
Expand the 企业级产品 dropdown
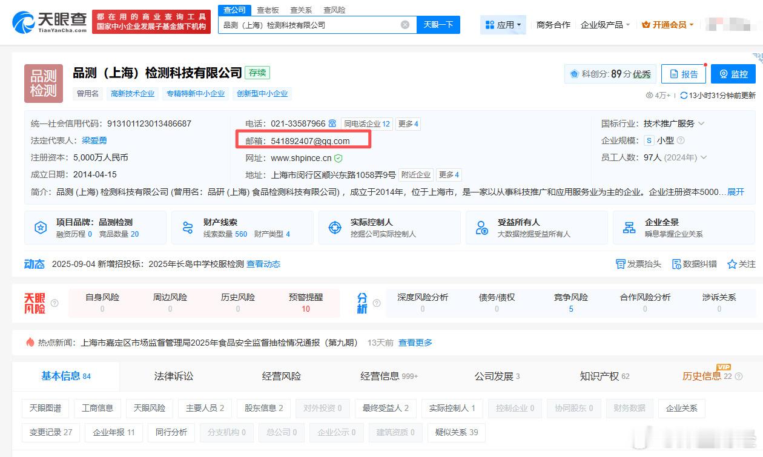[606, 25]
